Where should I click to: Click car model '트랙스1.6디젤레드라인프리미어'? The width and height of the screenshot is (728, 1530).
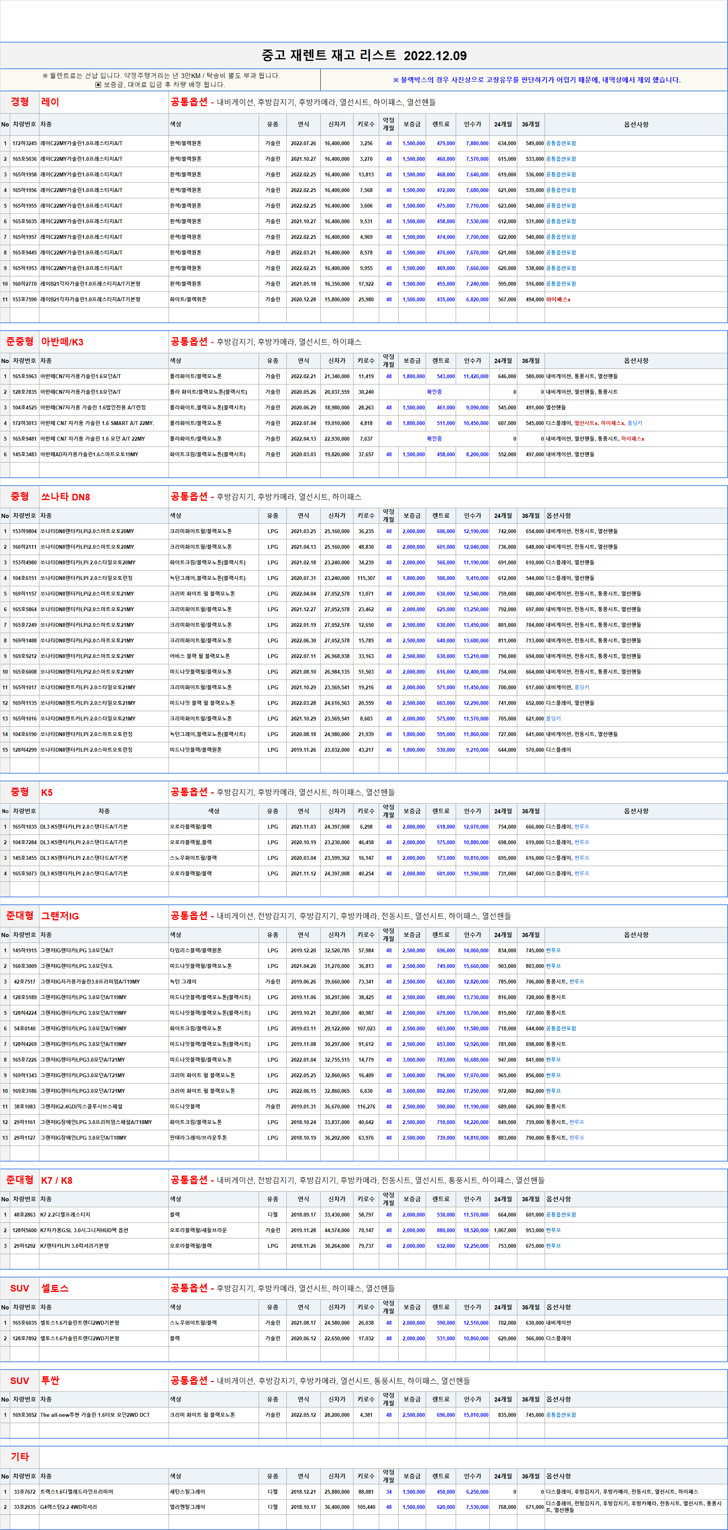(x=76, y=1491)
